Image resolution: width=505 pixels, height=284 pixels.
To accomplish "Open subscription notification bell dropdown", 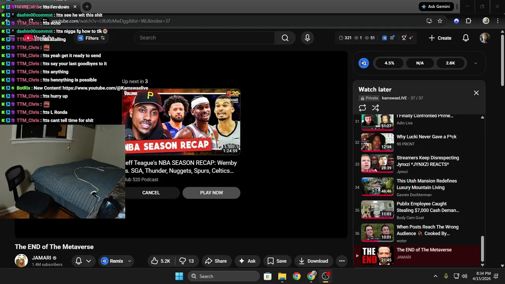I will (x=83, y=261).
